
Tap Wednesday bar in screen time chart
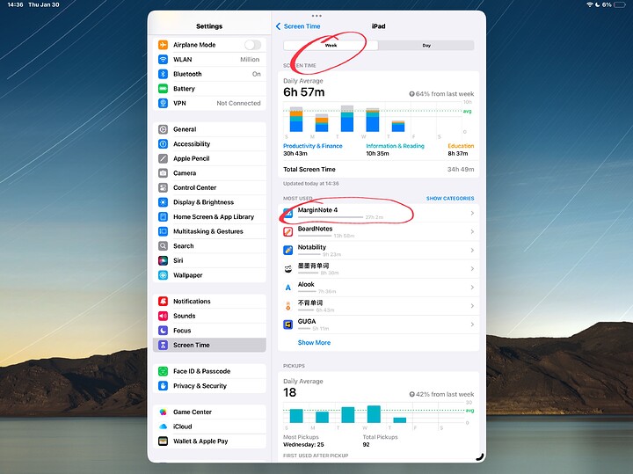pos(373,120)
